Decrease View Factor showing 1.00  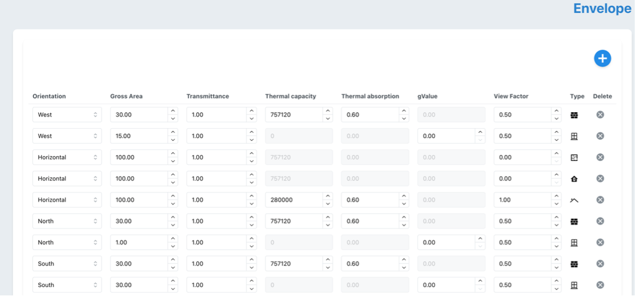[x=556, y=203]
